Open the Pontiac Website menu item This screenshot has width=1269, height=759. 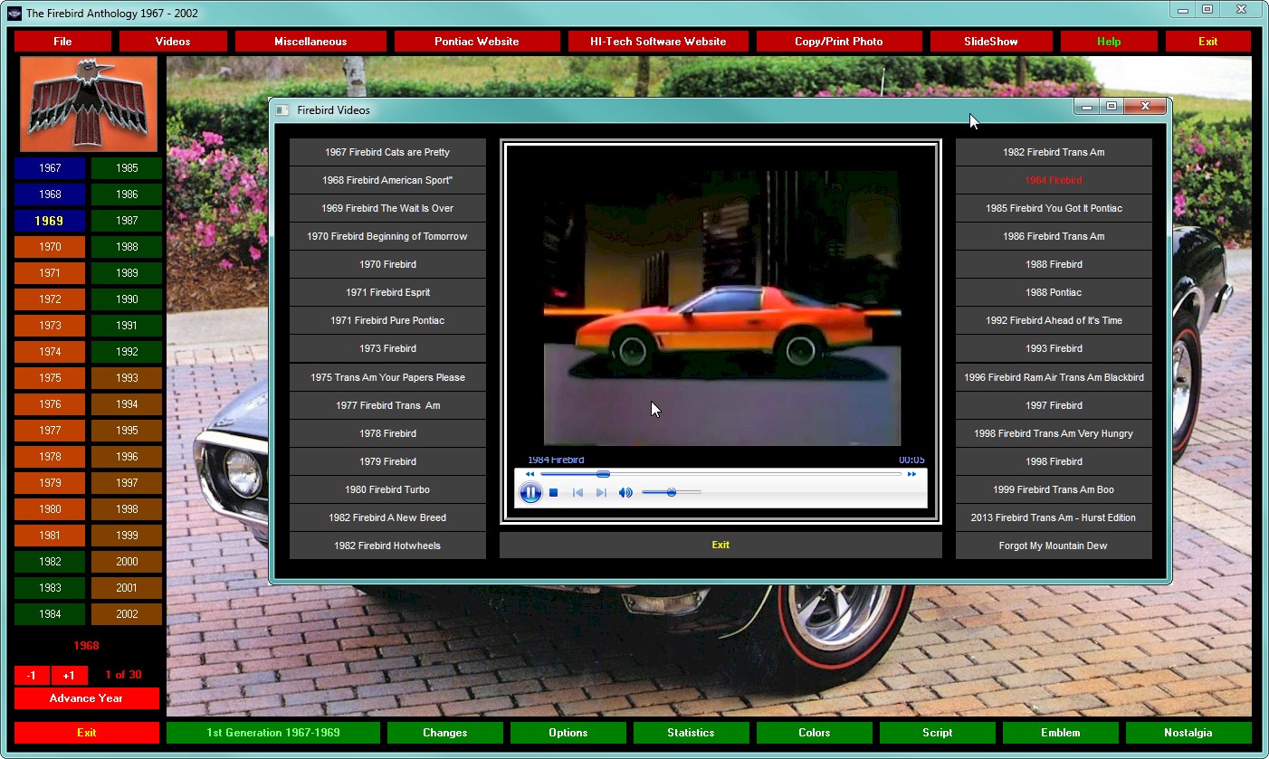click(477, 42)
